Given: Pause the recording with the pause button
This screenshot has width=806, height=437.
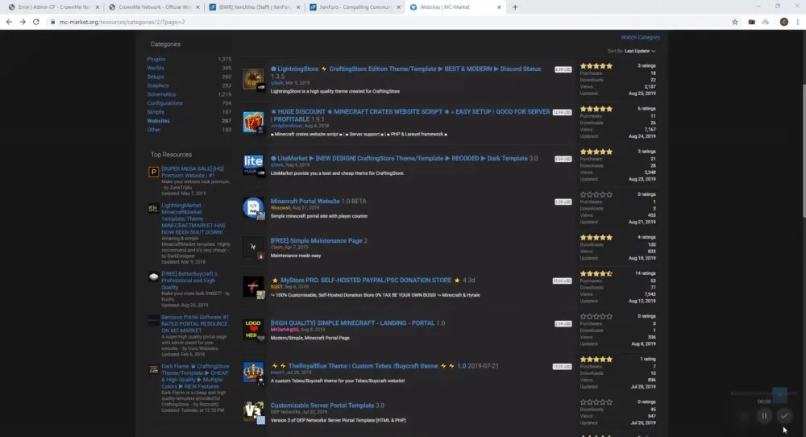Looking at the screenshot, I should 764,416.
